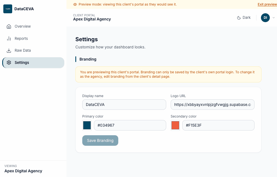The height and width of the screenshot is (177, 277).
Task: Click the Settings gear icon
Action: [9, 63]
